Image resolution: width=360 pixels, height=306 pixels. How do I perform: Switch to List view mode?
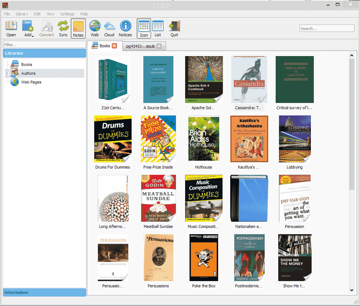(x=158, y=29)
